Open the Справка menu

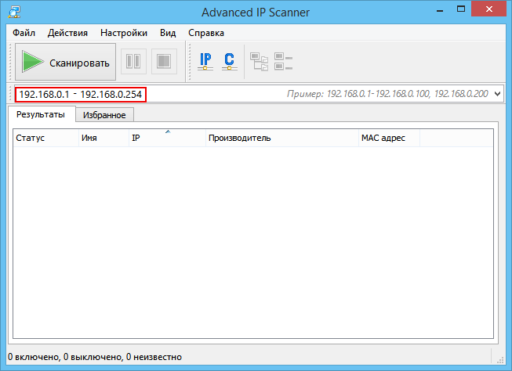(x=205, y=33)
